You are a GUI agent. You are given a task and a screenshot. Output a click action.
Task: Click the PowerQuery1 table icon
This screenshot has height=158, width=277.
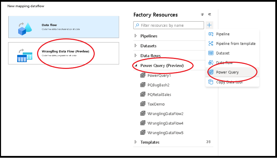143,75
